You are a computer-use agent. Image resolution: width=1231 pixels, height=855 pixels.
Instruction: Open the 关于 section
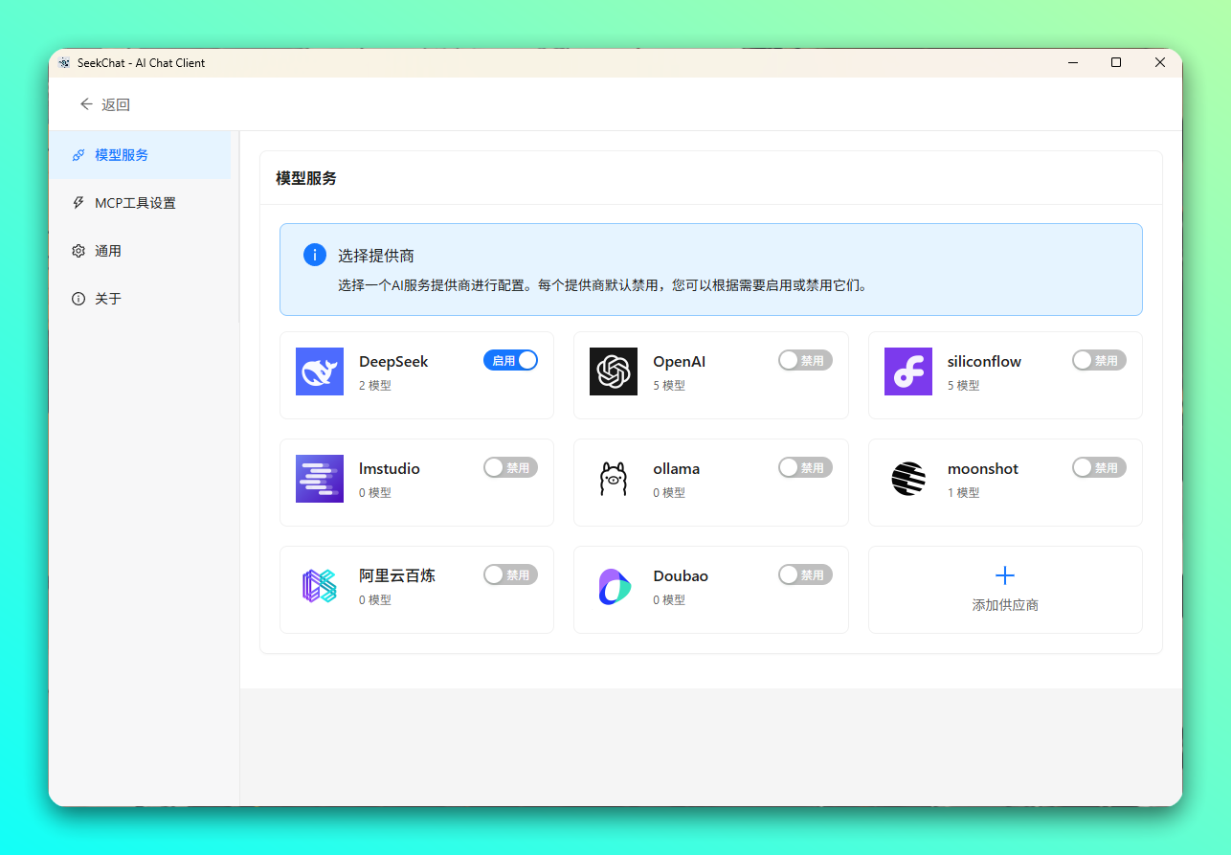pos(140,299)
